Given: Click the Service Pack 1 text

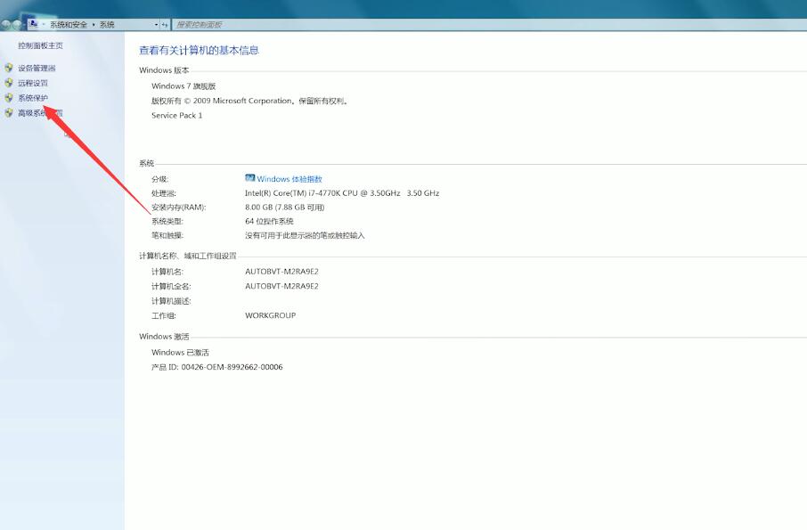Looking at the screenshot, I should pyautogui.click(x=176, y=115).
